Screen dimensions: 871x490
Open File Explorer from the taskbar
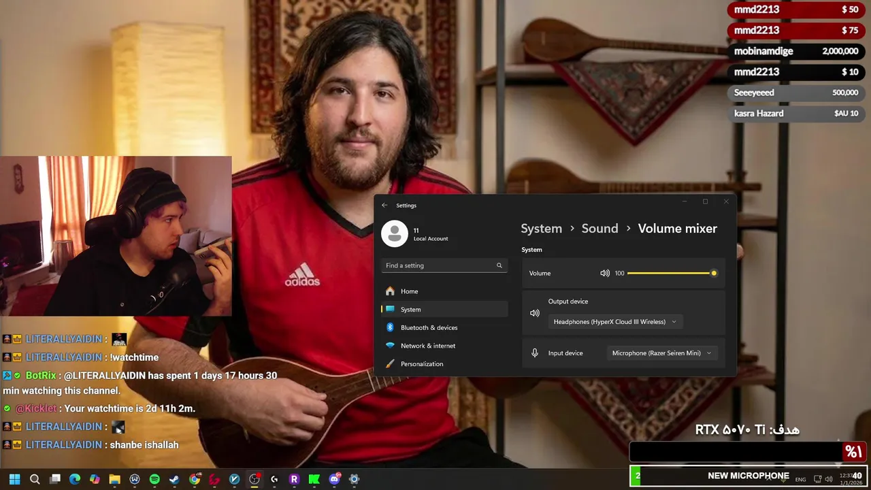click(114, 479)
